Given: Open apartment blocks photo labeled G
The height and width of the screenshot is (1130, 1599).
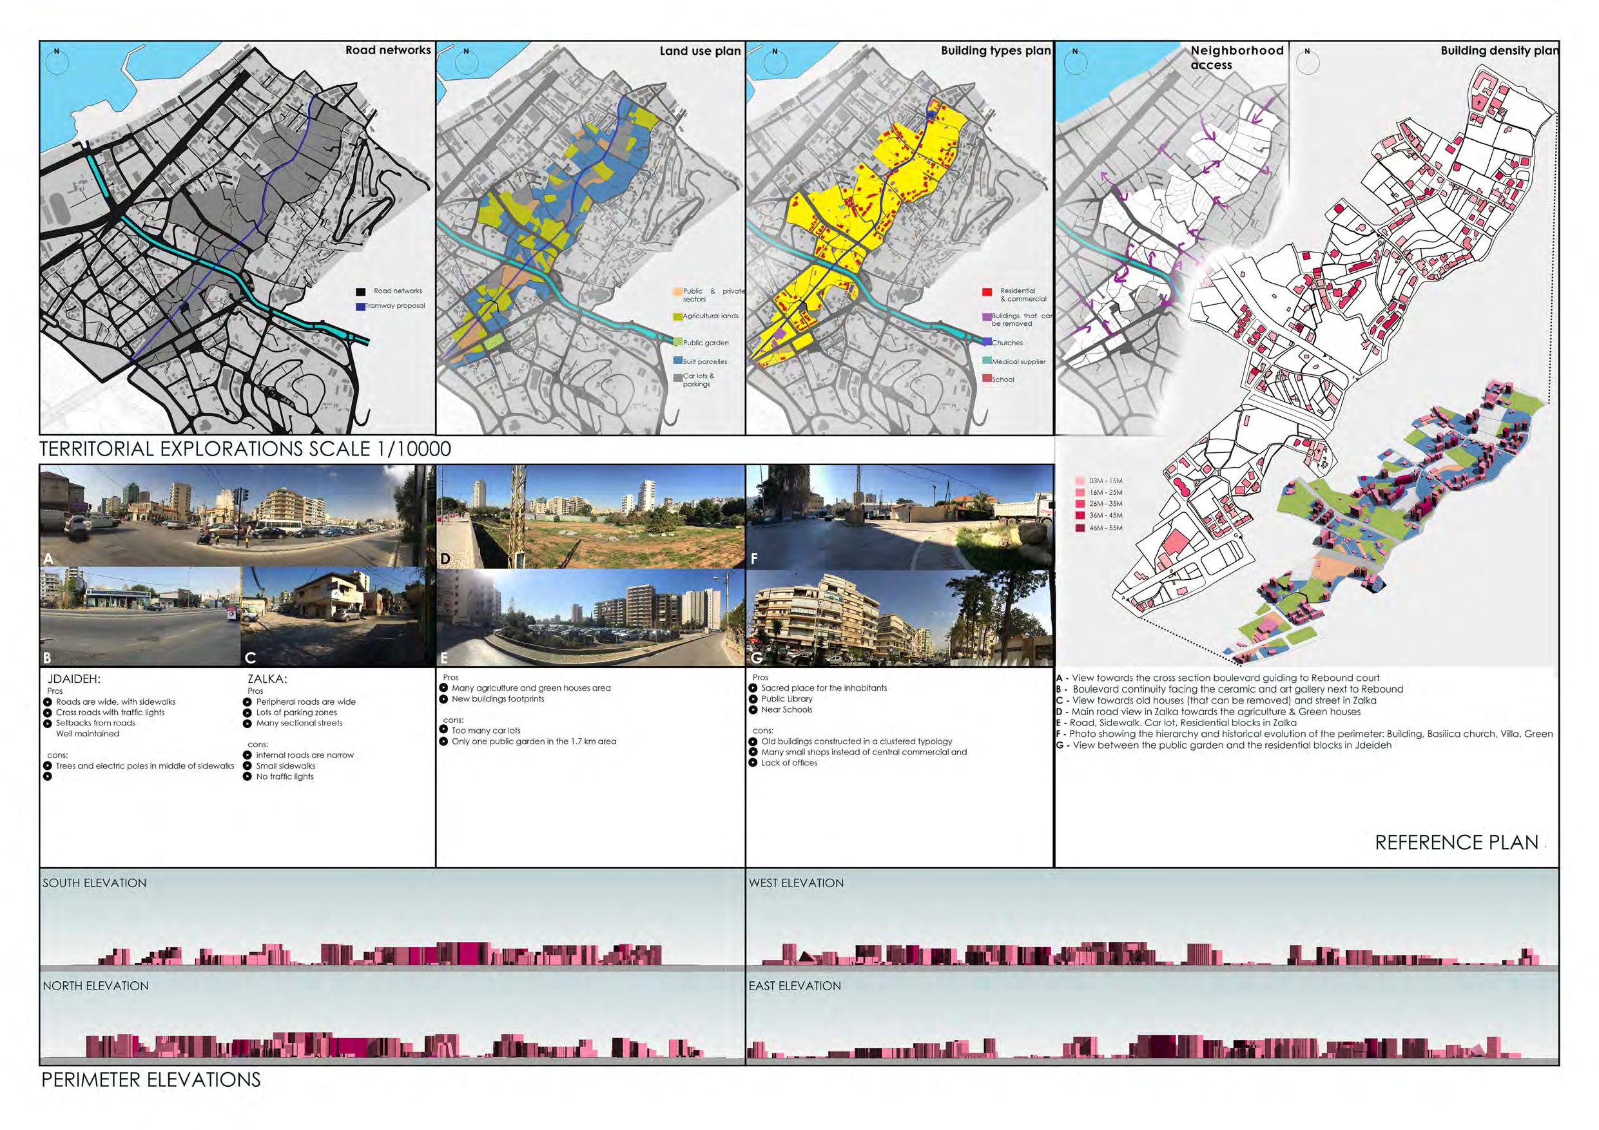Looking at the screenshot, I should 900,618.
